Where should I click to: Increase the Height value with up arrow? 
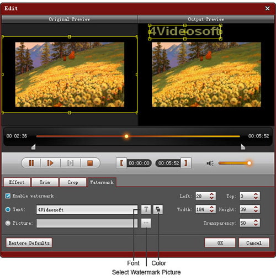tap(256, 207)
